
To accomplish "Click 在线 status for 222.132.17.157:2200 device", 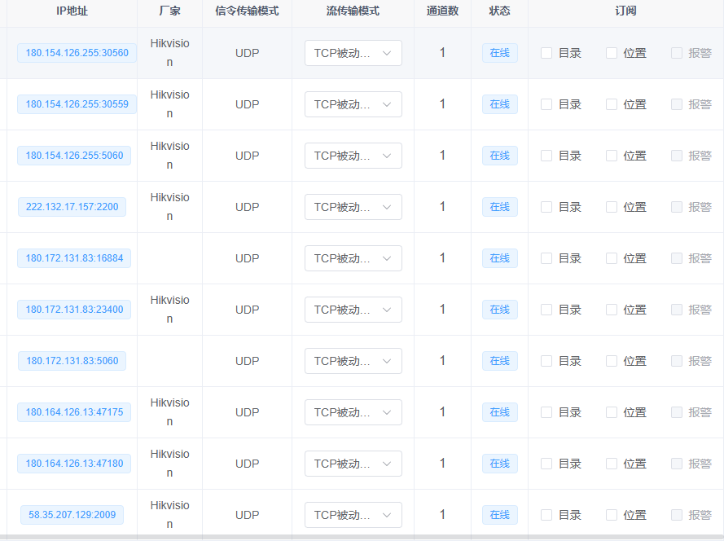I will tap(499, 206).
